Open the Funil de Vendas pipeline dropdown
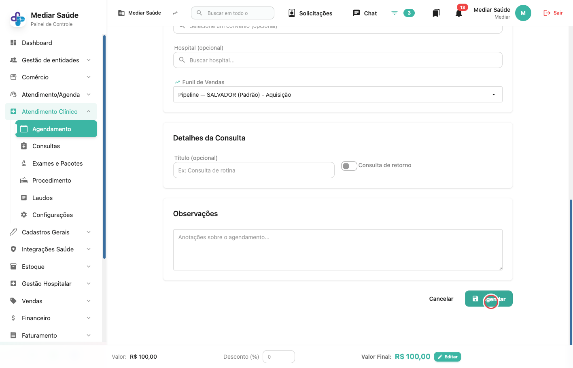The width and height of the screenshot is (573, 368). [337, 94]
